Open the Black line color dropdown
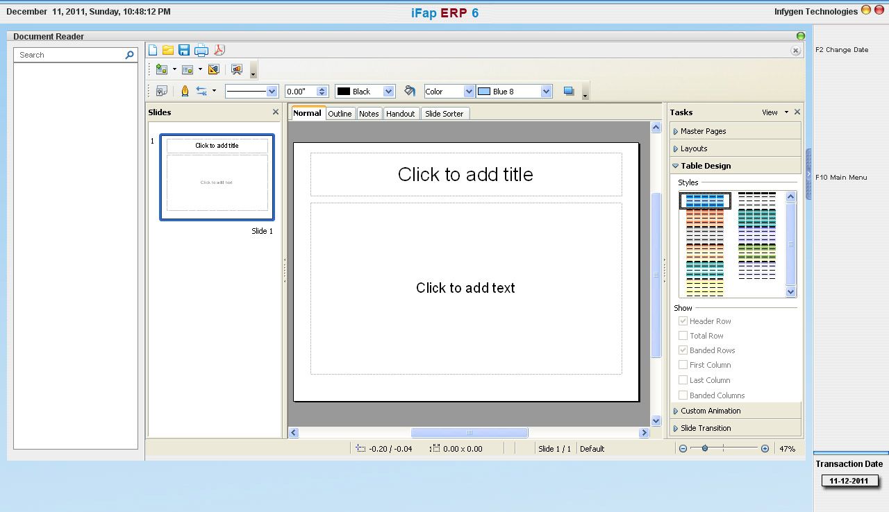Image resolution: width=889 pixels, height=512 pixels. (x=388, y=92)
